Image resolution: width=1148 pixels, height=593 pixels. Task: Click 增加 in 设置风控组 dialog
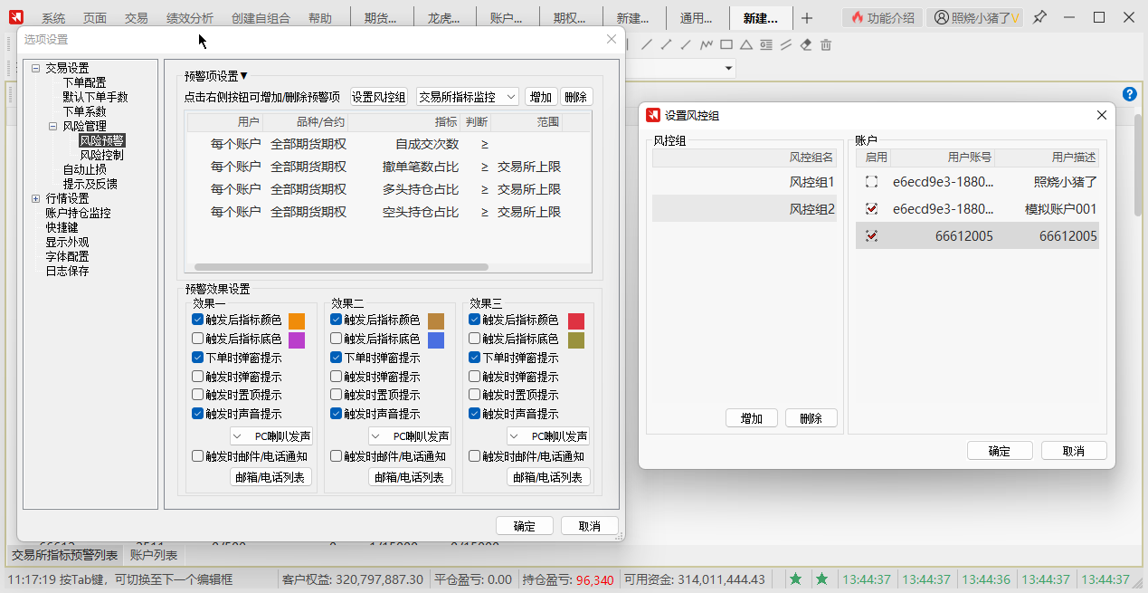click(x=752, y=418)
